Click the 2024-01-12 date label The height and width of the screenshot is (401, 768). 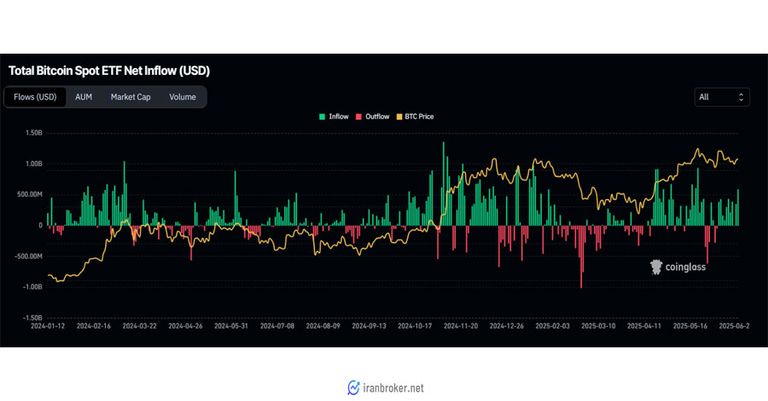click(x=48, y=326)
